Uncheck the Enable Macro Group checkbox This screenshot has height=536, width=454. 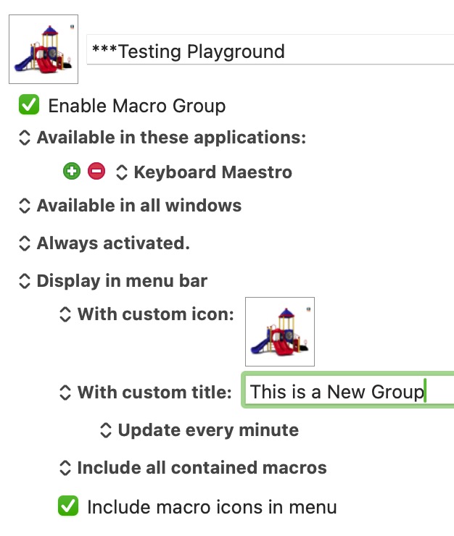[x=29, y=104]
